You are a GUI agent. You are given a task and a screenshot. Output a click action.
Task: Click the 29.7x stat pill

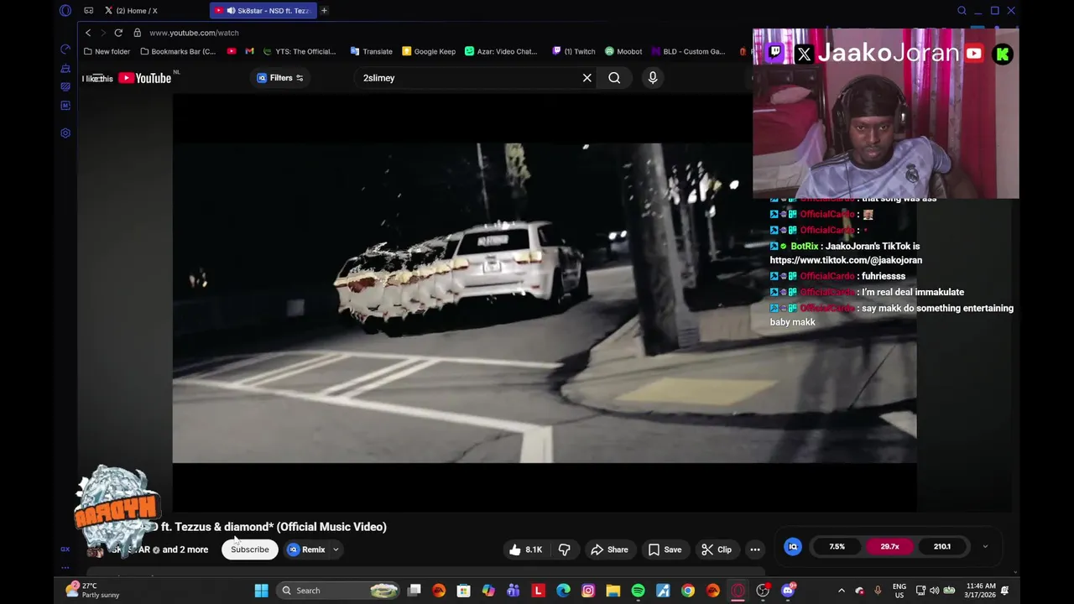889,547
